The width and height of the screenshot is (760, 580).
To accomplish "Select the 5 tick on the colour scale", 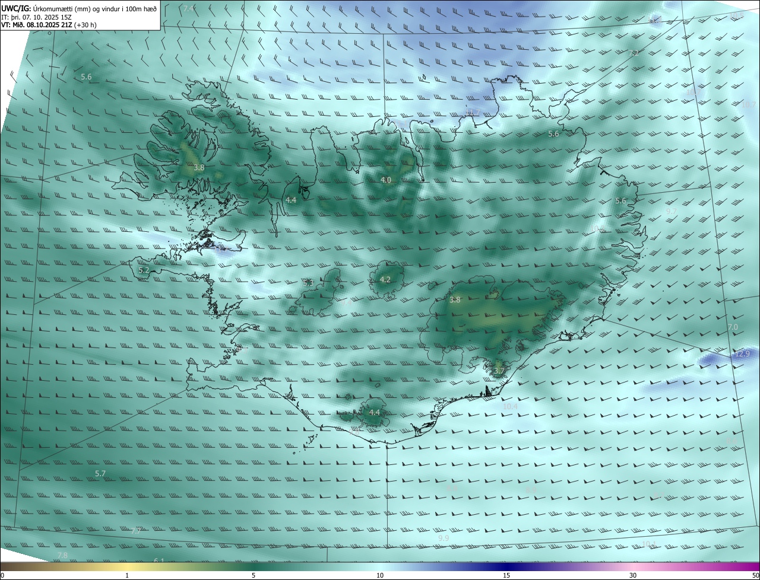I will point(254,575).
